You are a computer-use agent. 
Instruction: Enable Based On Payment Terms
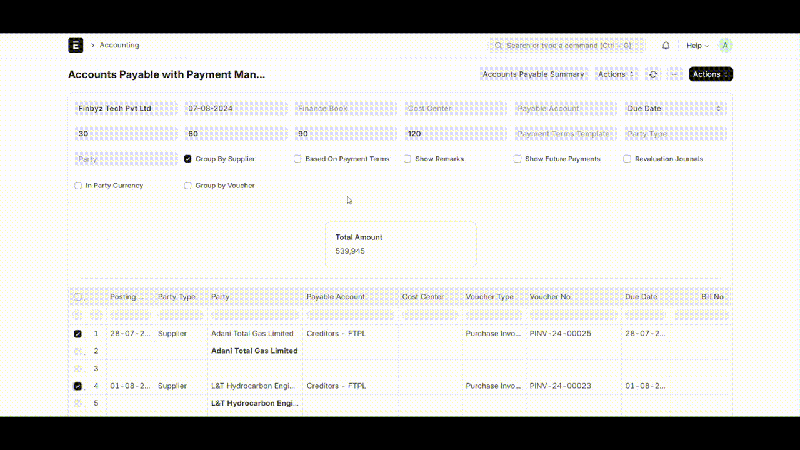(x=297, y=159)
